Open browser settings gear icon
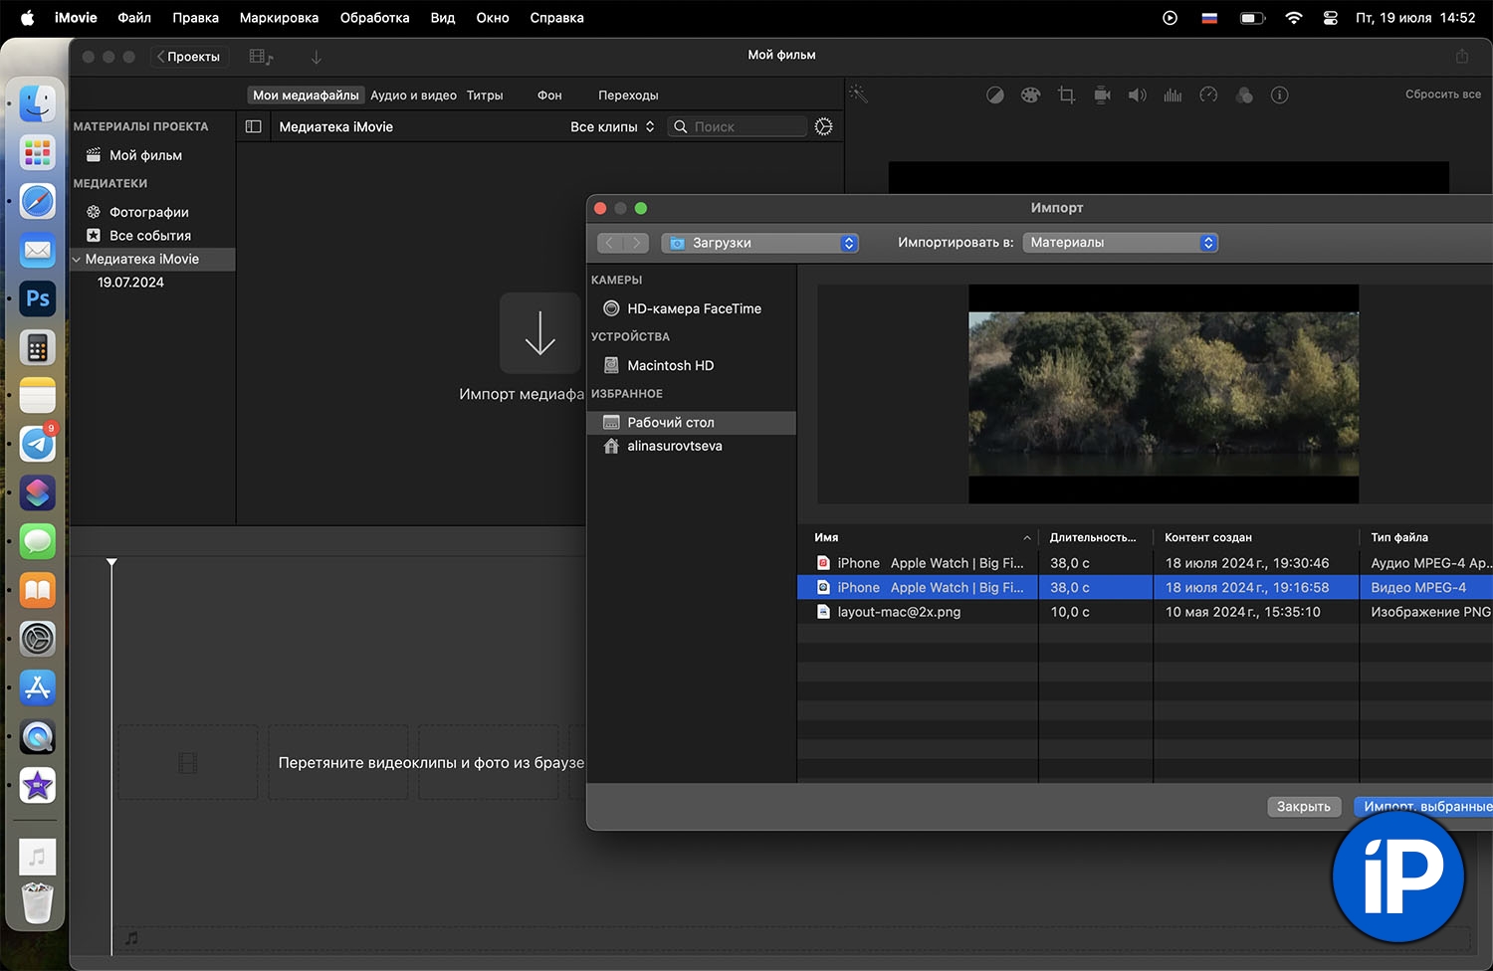1493x971 pixels. 823,126
